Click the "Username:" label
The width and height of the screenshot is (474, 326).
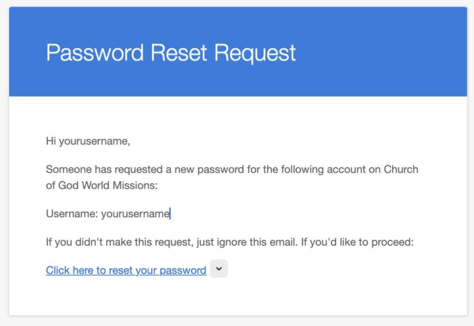click(x=72, y=214)
